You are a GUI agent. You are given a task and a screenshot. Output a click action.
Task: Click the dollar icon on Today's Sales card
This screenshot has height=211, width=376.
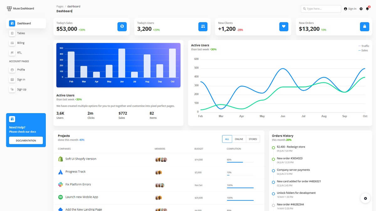122,27
